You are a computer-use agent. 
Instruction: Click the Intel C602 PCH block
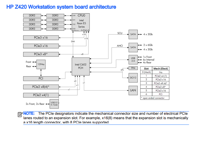click(x=81, y=66)
